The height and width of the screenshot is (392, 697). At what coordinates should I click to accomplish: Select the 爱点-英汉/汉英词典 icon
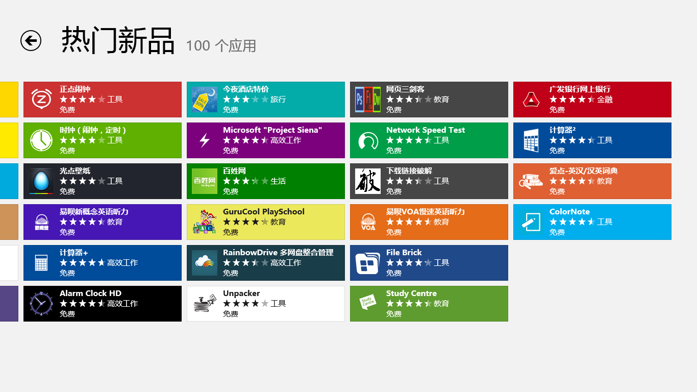point(531,181)
